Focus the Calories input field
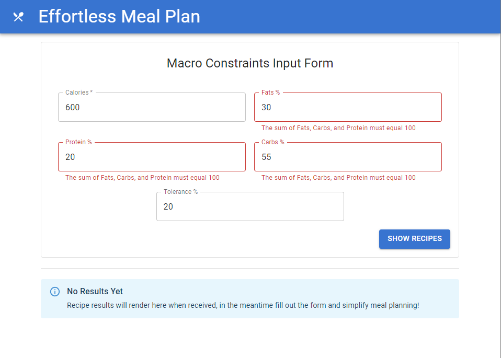Image resolution: width=501 pixels, height=358 pixels. tap(152, 108)
